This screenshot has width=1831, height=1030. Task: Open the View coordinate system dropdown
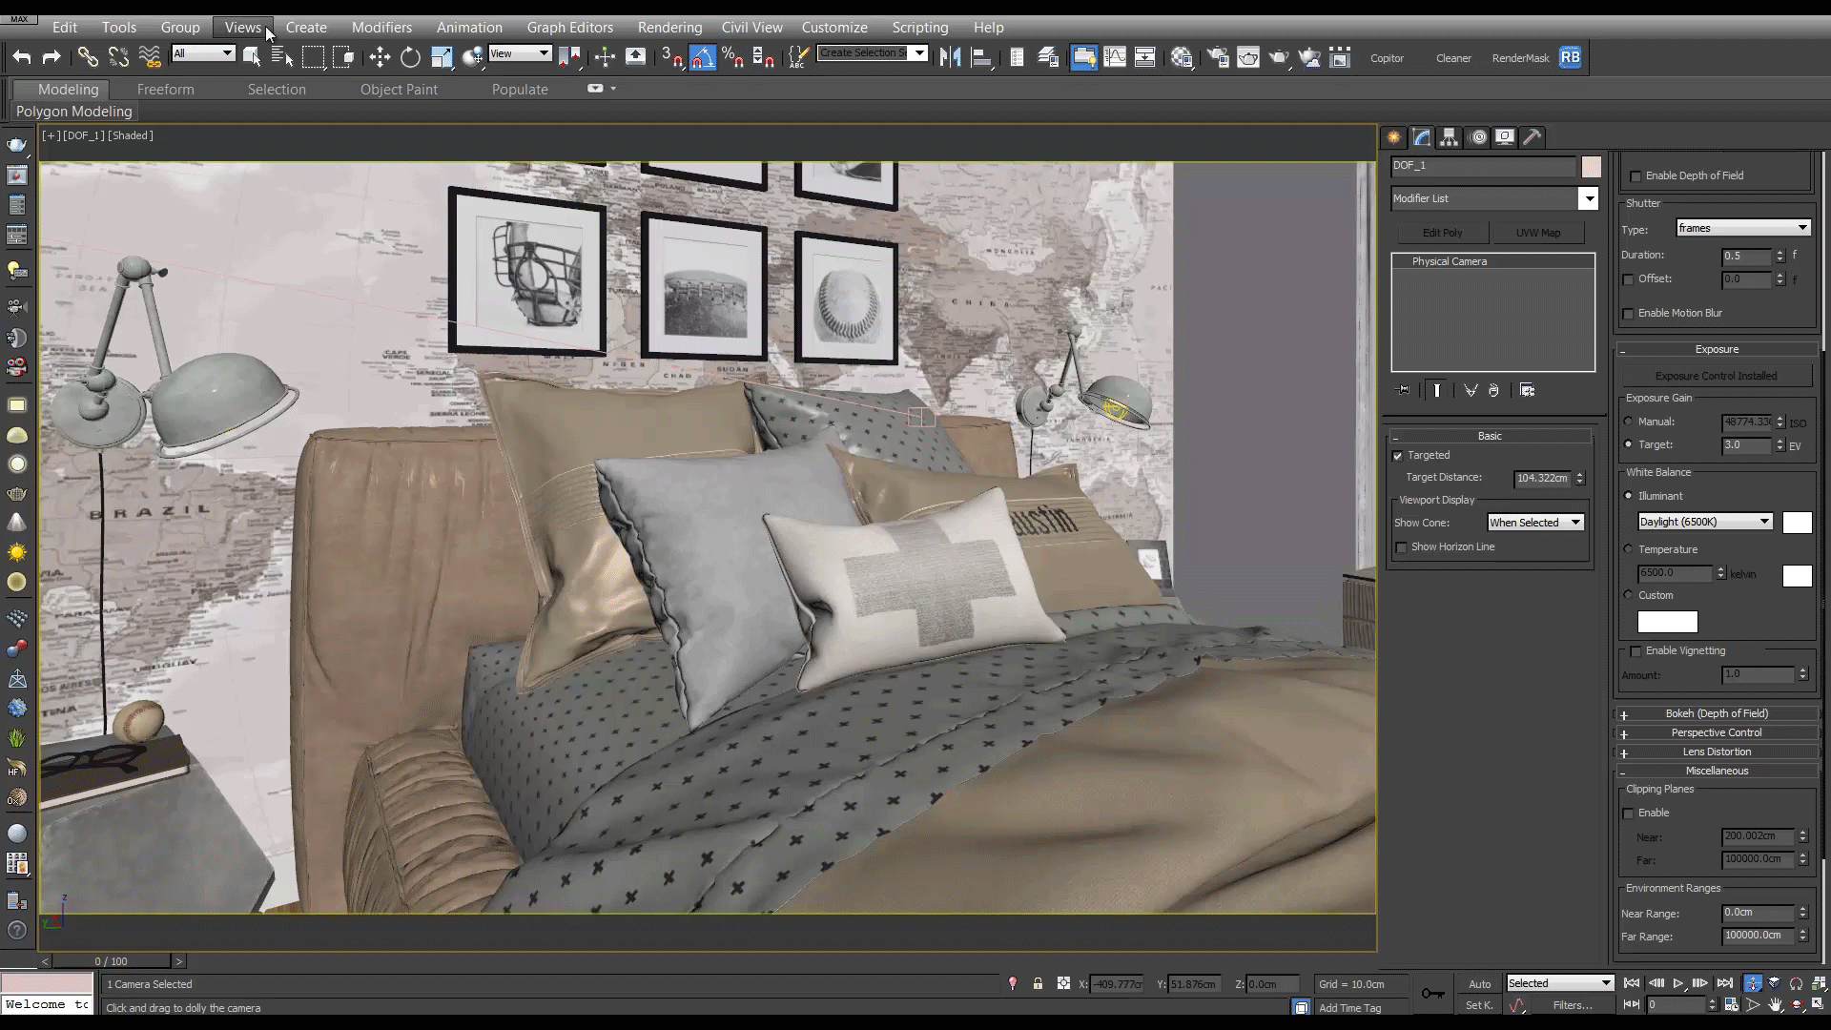(x=520, y=53)
